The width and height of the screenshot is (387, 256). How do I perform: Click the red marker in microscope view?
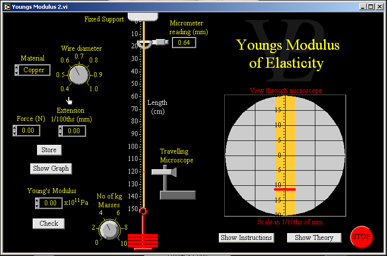click(x=285, y=189)
